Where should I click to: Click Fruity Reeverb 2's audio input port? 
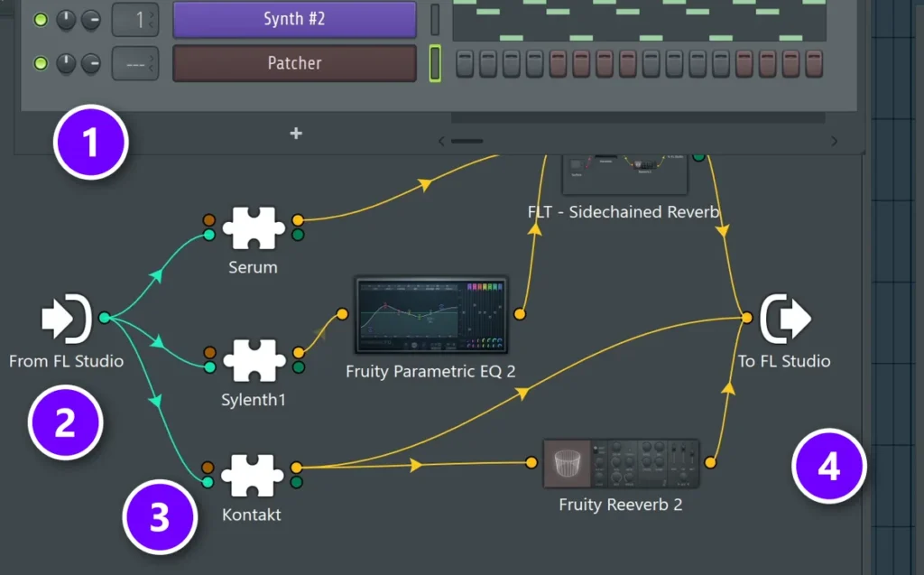tap(531, 463)
